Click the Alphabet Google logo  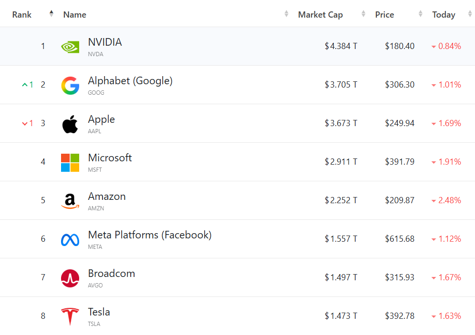pyautogui.click(x=70, y=85)
